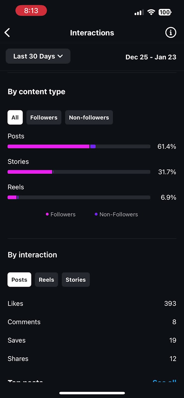Tap the battery indicator icon
Screen dimensions: 184x398
tap(165, 12)
